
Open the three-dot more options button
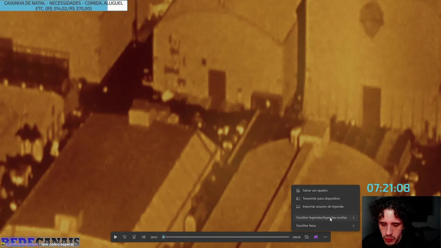click(x=325, y=237)
